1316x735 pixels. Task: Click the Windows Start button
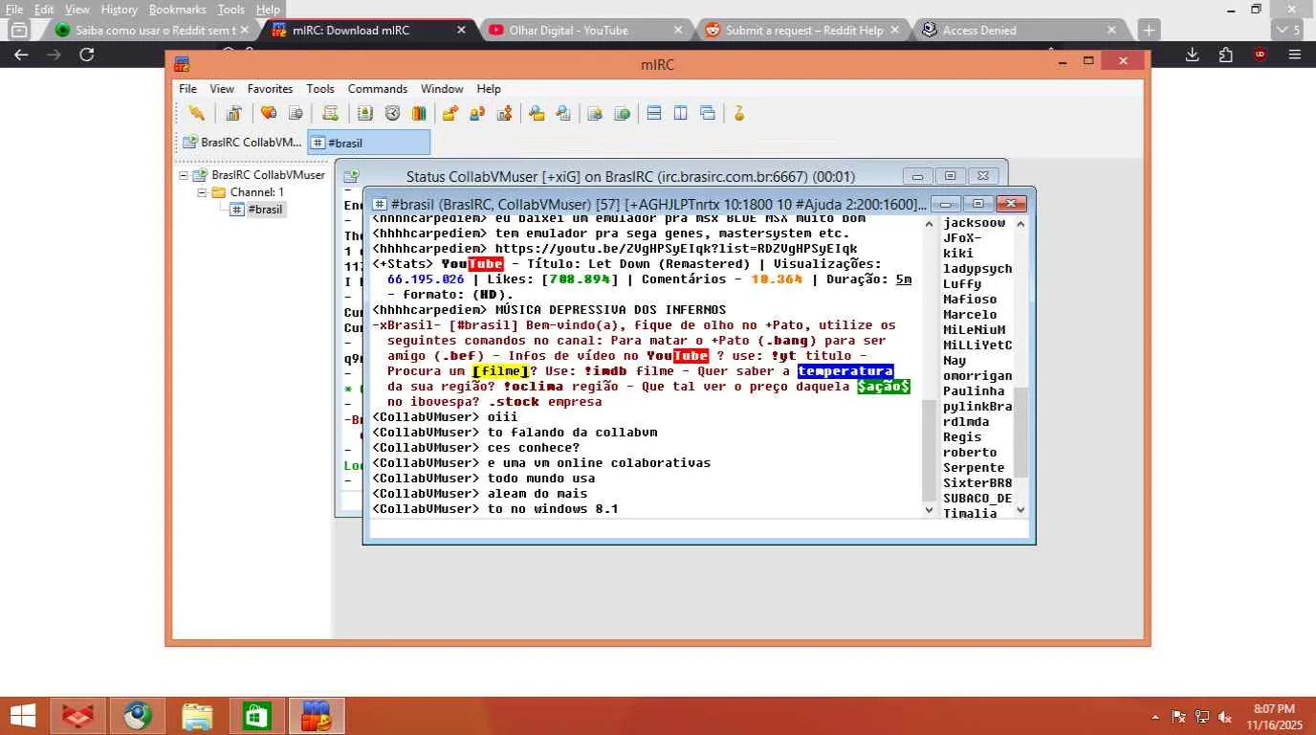[22, 716]
